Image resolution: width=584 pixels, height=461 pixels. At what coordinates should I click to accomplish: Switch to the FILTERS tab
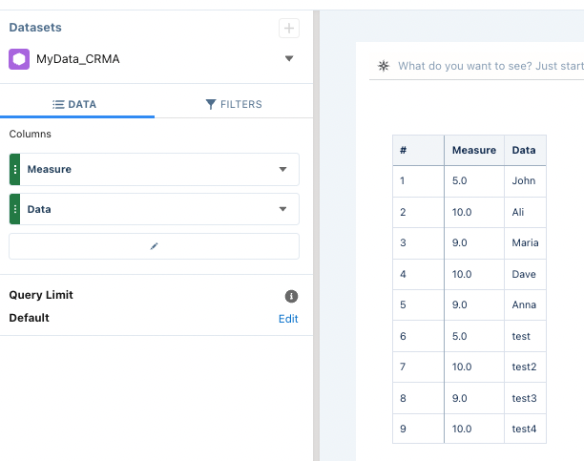234,104
